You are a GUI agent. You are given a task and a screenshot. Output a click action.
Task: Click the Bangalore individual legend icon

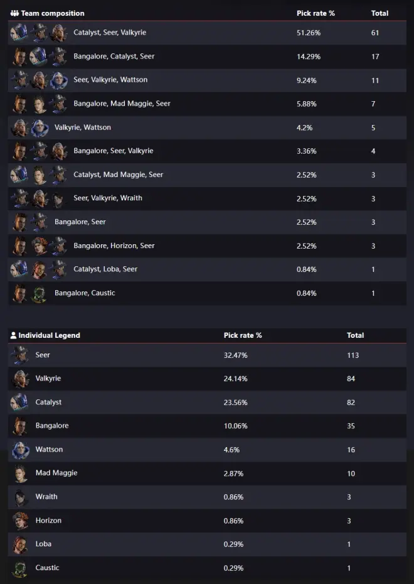coord(20,426)
